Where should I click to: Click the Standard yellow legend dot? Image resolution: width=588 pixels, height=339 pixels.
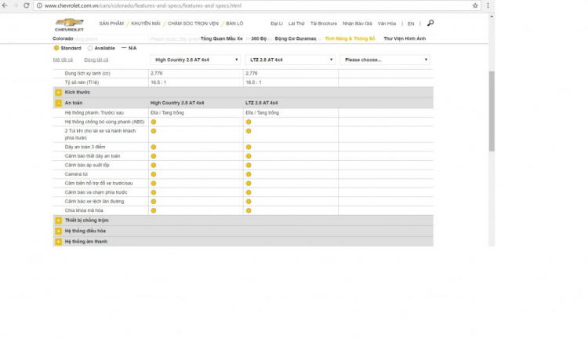point(56,48)
